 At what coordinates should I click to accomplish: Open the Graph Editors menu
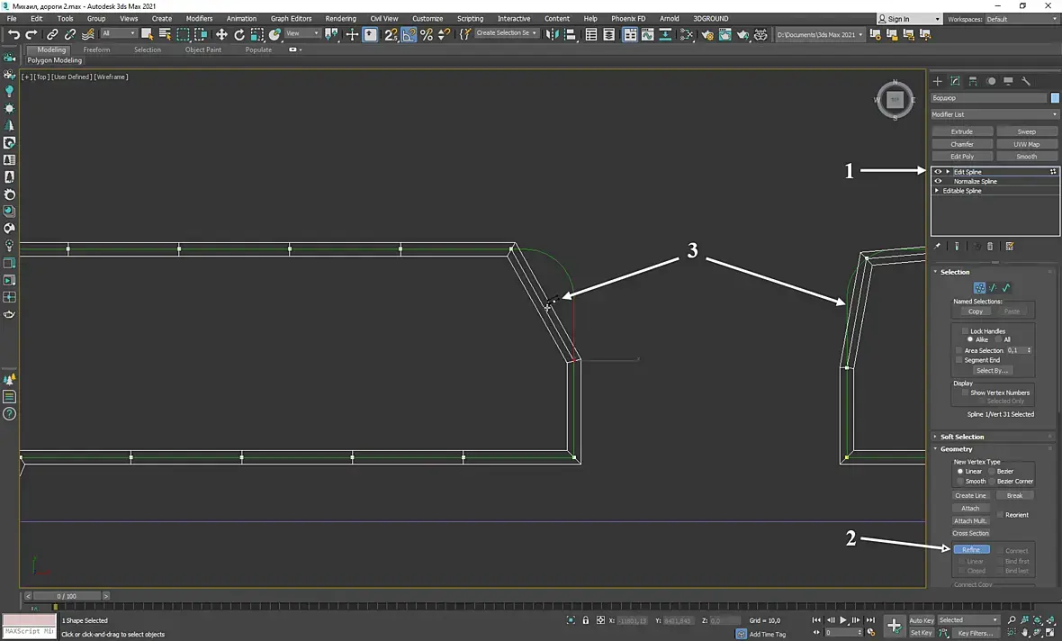point(291,18)
